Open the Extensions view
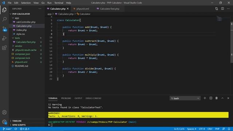This screenshot has width=233, height=131. pos(4,48)
